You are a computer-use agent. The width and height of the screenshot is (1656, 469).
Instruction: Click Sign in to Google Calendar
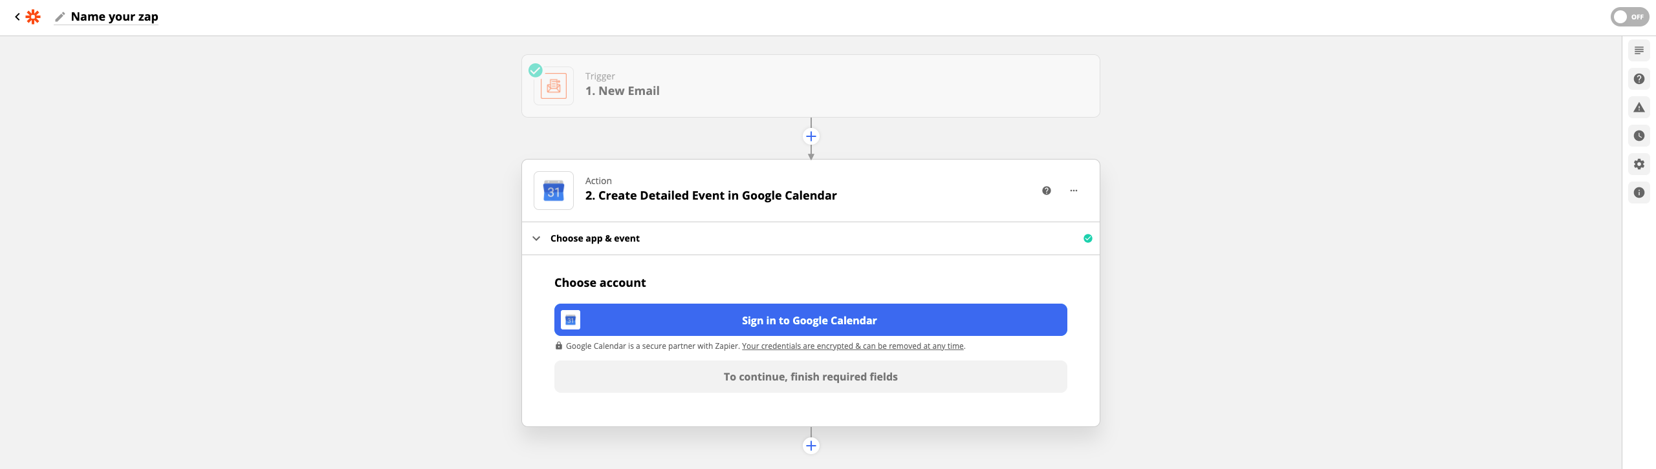pyautogui.click(x=810, y=320)
